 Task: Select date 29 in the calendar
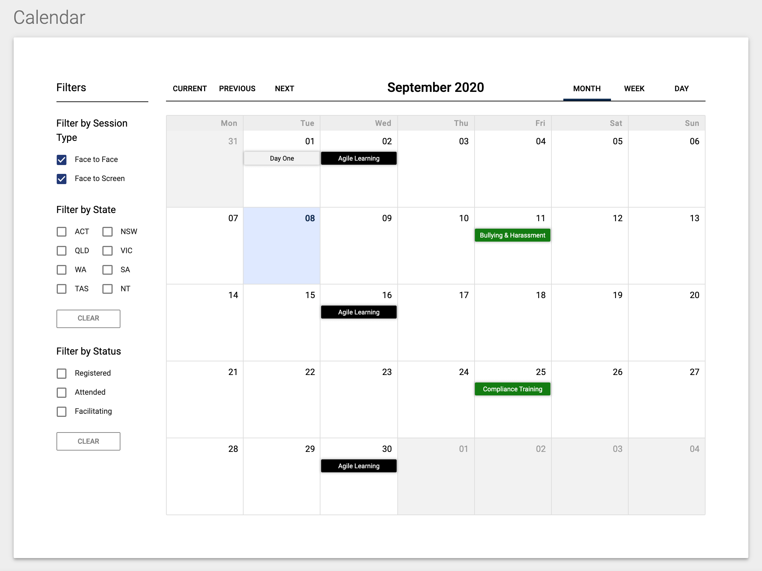point(310,449)
